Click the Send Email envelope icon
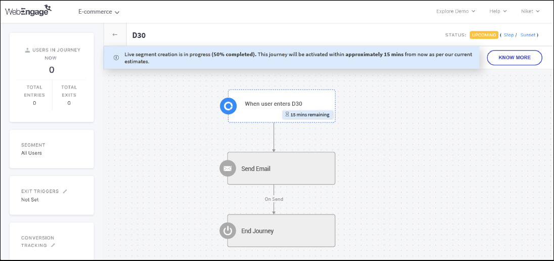This screenshot has height=261, width=554. coord(228,168)
